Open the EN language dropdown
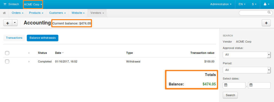The width and height of the screenshot is (274, 102). point(242,4)
